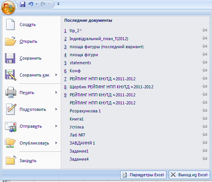Toggle the pin beside Устілка
This screenshot has height=182, width=212.
[204, 126]
